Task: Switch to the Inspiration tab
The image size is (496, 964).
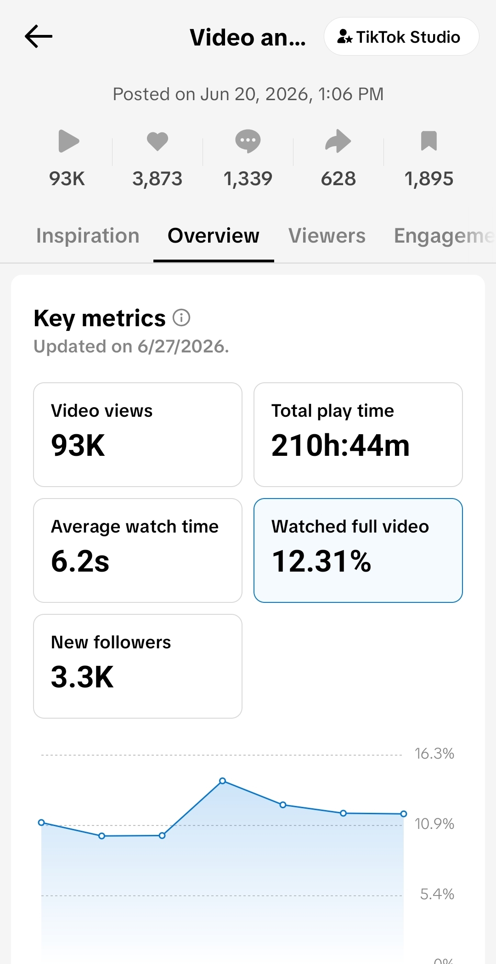Action: [x=88, y=236]
